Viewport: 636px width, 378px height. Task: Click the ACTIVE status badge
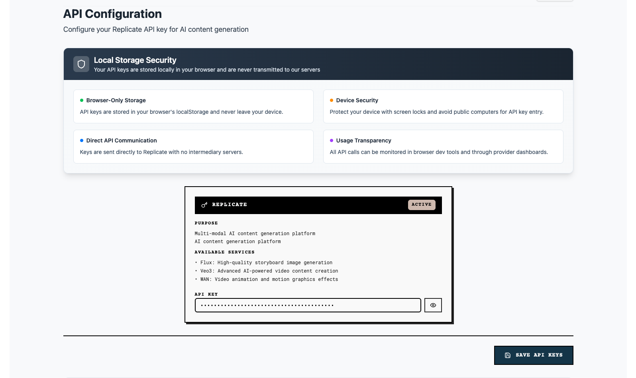tap(422, 205)
